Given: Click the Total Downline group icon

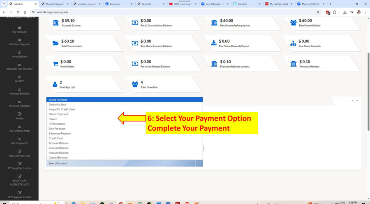Looking at the screenshot, I should tap(135, 84).
